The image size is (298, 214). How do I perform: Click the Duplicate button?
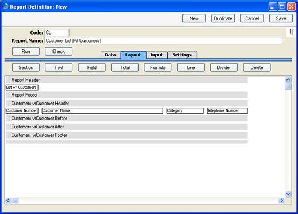pos(223,18)
